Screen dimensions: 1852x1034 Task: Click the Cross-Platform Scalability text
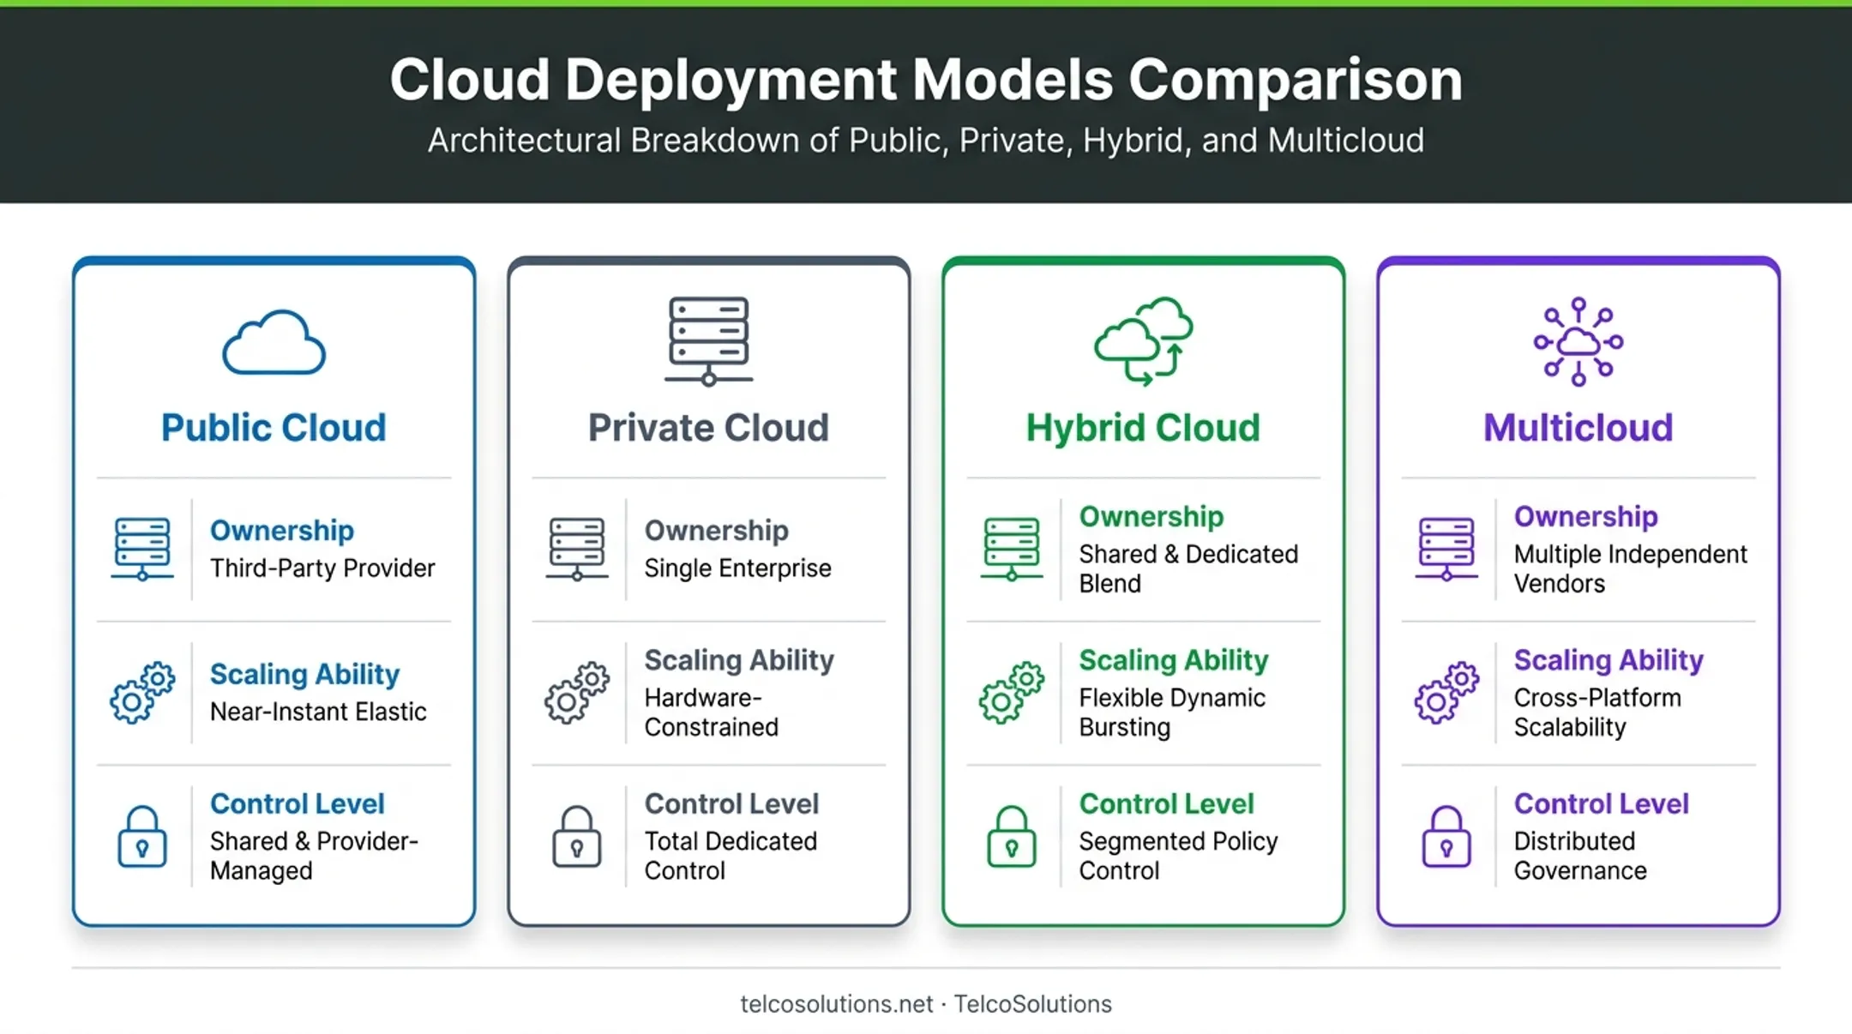[1597, 712]
